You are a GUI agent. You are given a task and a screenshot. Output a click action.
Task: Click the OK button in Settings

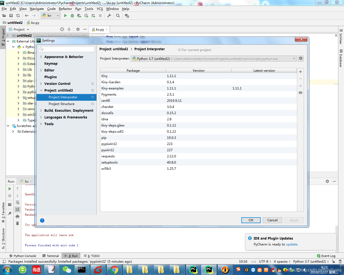[251, 220]
